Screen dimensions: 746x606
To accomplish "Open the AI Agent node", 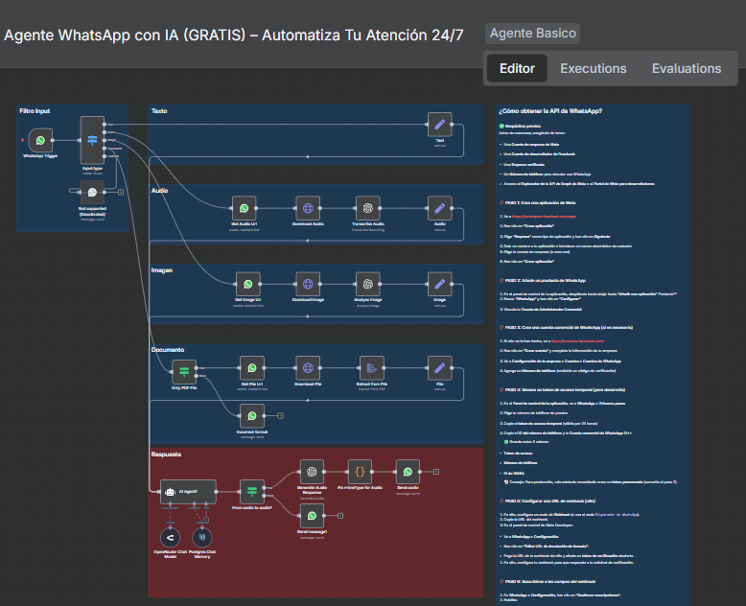I will coord(188,492).
